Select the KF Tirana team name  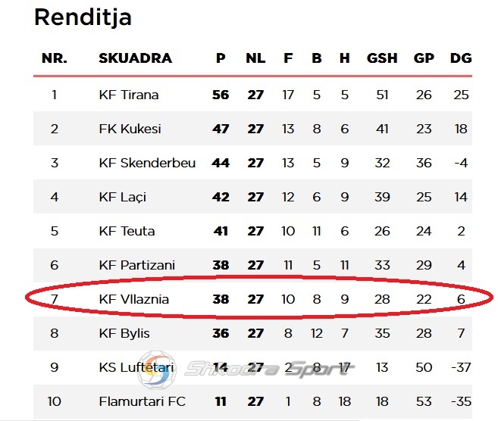point(129,95)
